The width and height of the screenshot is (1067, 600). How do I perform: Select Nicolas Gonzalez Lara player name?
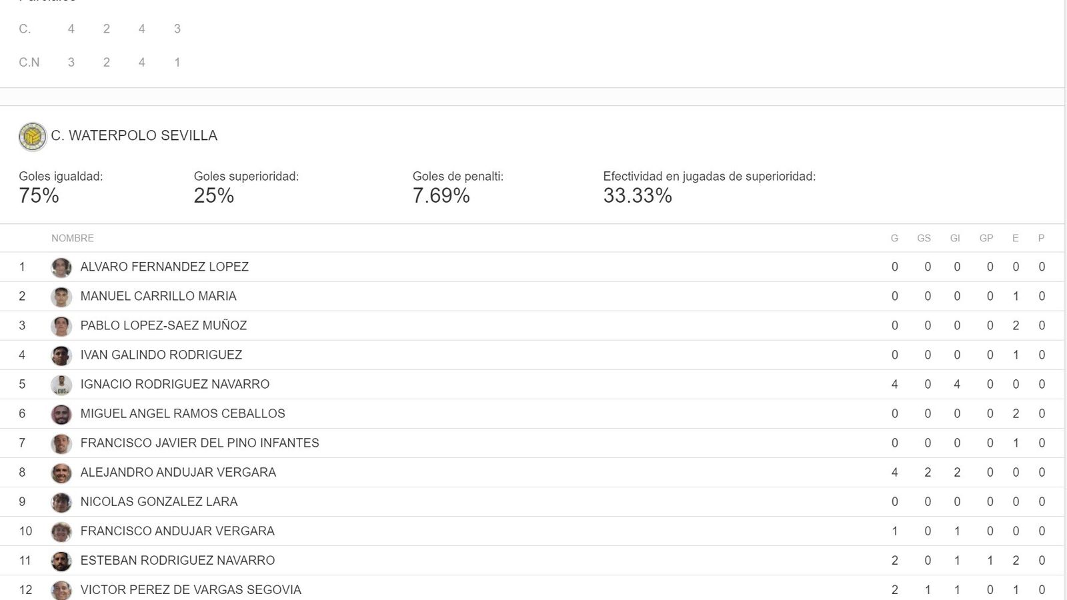pos(159,501)
